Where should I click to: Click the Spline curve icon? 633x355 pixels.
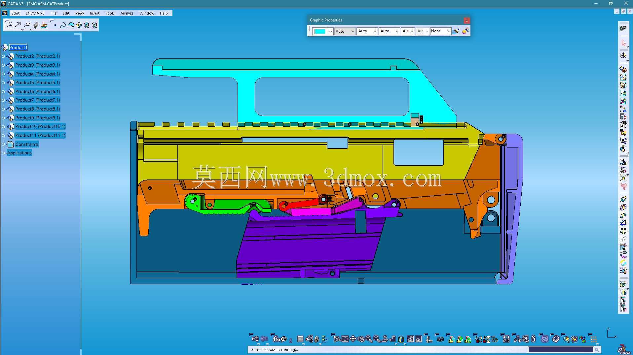coord(63,25)
